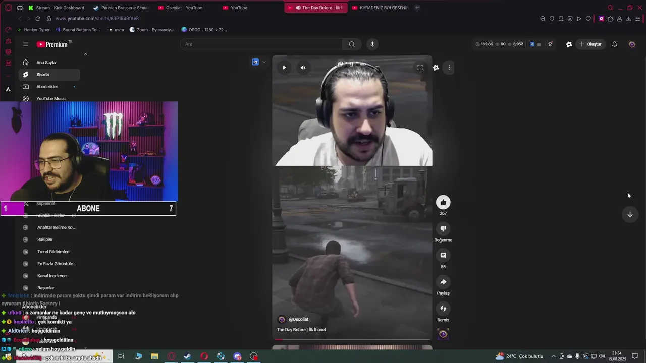Open vidIQ icon beside Oluştur
The image size is (646, 363).
point(569,44)
